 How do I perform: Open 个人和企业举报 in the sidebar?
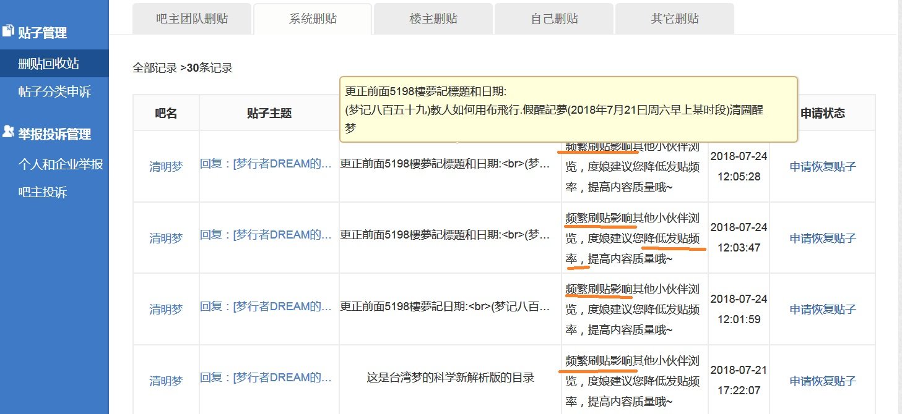[x=61, y=164]
